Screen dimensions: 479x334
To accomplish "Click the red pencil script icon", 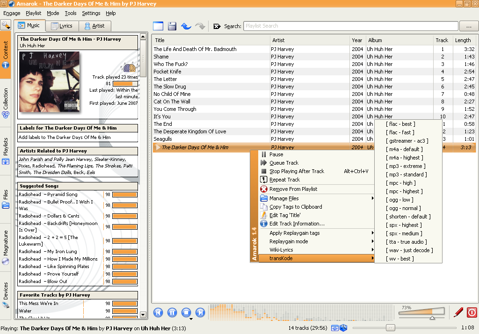I will pos(458,312).
